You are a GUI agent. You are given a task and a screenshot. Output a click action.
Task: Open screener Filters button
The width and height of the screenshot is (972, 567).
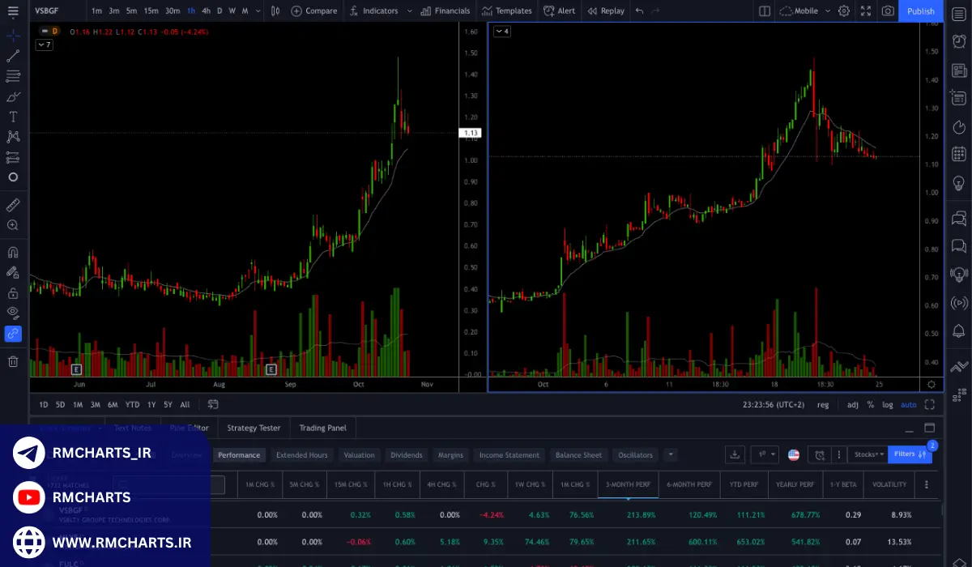909,454
